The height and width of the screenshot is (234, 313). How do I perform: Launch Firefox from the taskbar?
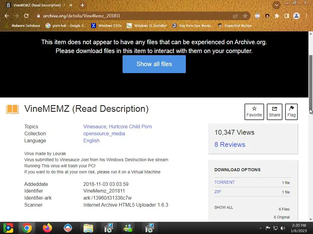coord(47,228)
